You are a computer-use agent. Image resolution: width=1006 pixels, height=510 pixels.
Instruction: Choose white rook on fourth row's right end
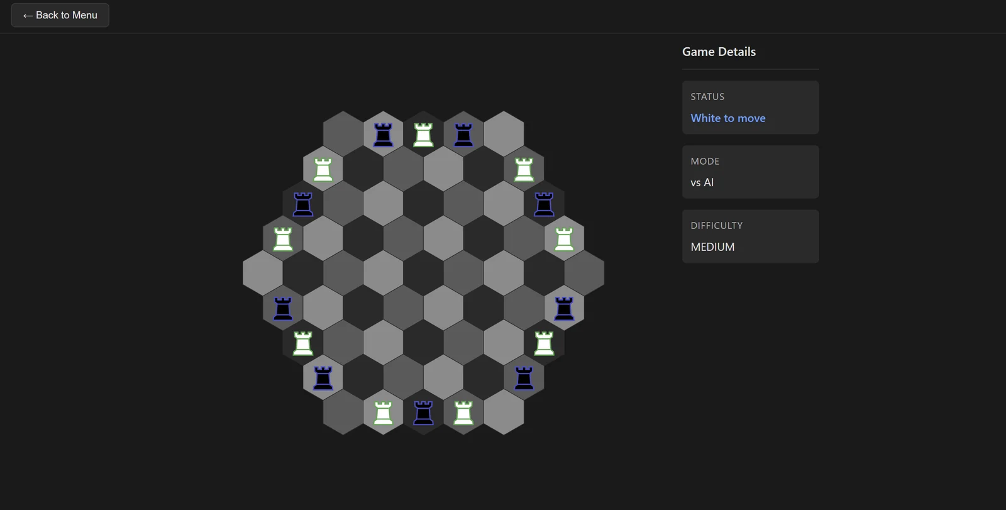point(564,239)
